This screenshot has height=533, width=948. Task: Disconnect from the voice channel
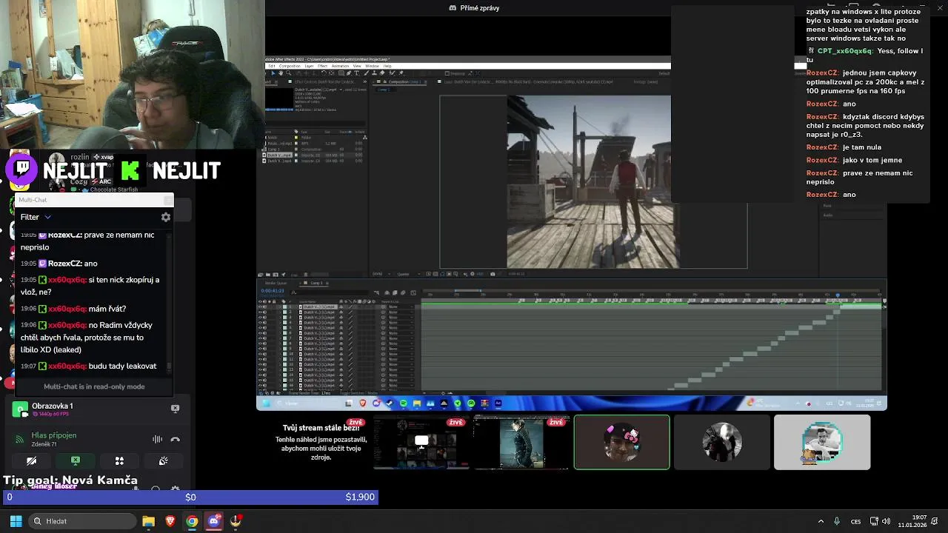pos(175,439)
